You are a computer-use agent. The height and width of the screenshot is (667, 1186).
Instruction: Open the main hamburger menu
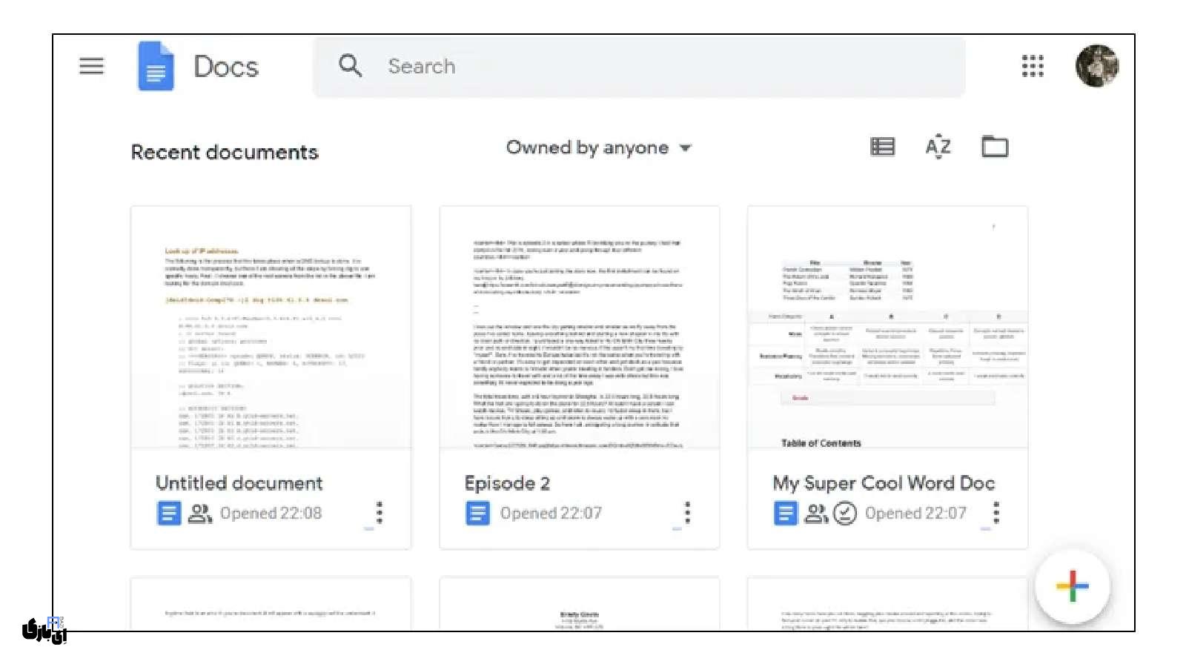pyautogui.click(x=92, y=66)
